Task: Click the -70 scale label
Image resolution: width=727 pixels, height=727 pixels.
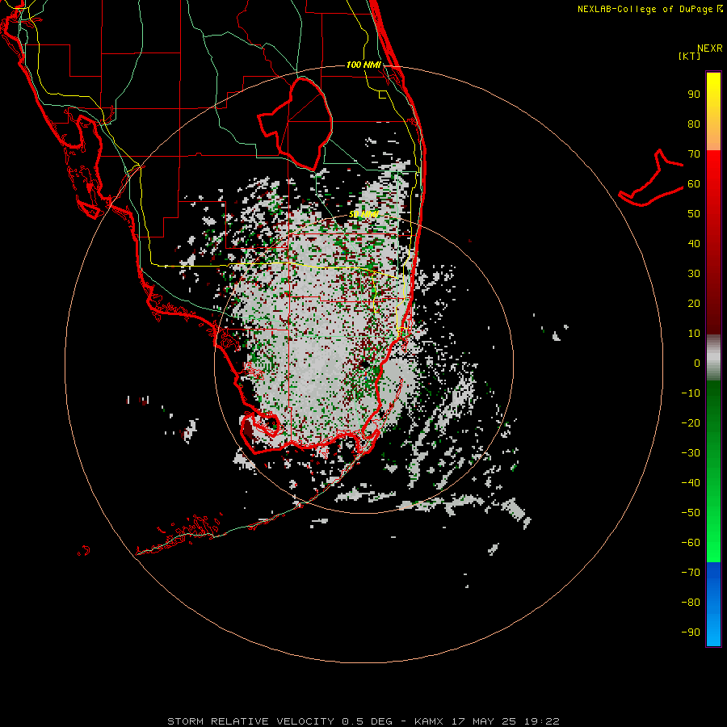Action: [x=691, y=573]
